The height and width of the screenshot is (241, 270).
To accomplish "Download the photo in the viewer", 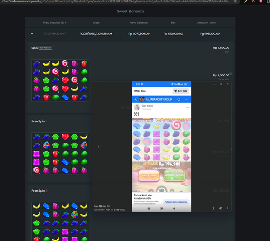I will pos(213,208).
